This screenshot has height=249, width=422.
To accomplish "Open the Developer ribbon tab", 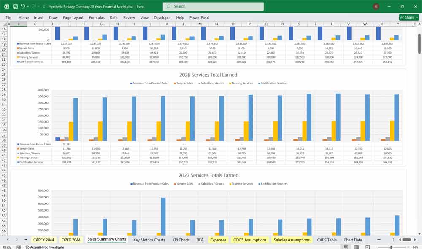I will (x=163, y=18).
